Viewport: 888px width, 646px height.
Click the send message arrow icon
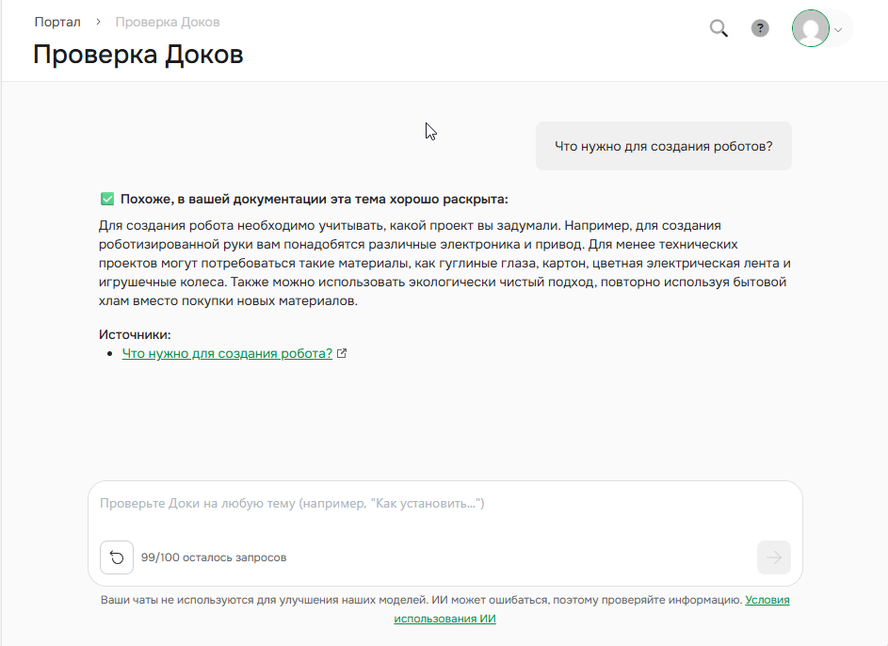click(773, 557)
